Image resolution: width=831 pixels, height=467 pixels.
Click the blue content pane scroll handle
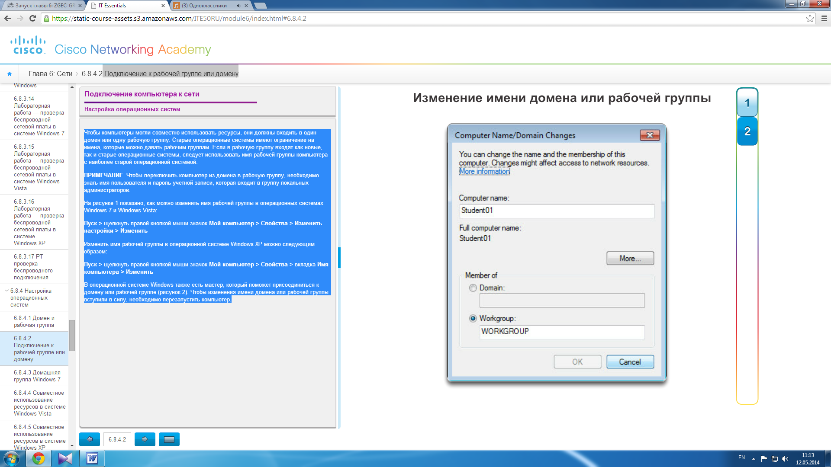(x=339, y=258)
